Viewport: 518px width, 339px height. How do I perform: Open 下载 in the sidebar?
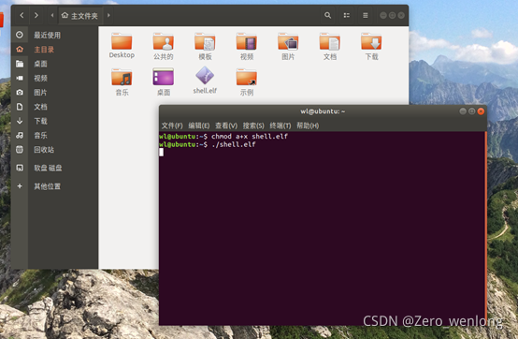click(x=40, y=121)
